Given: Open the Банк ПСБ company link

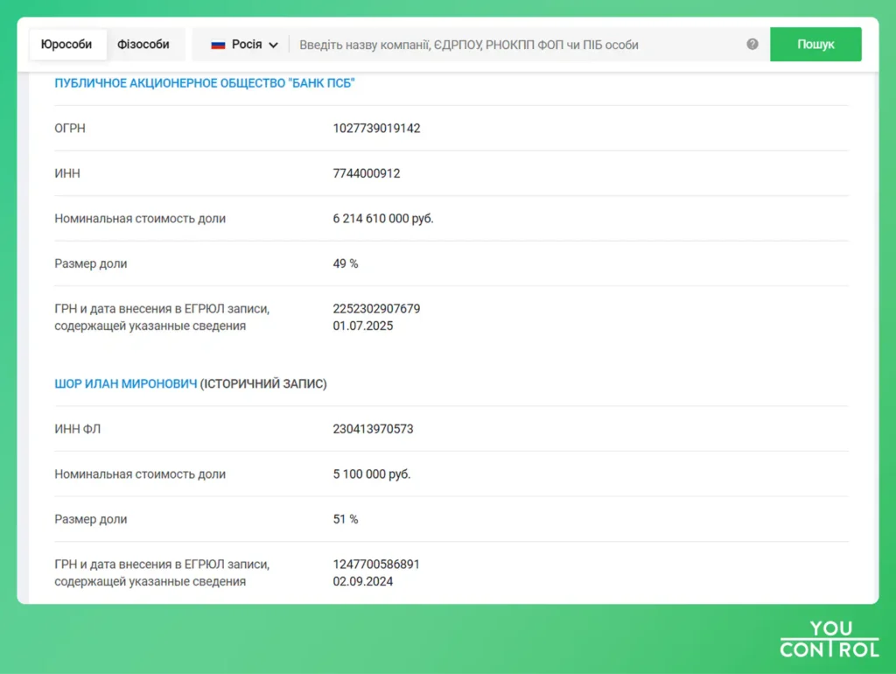Looking at the screenshot, I should [x=205, y=83].
